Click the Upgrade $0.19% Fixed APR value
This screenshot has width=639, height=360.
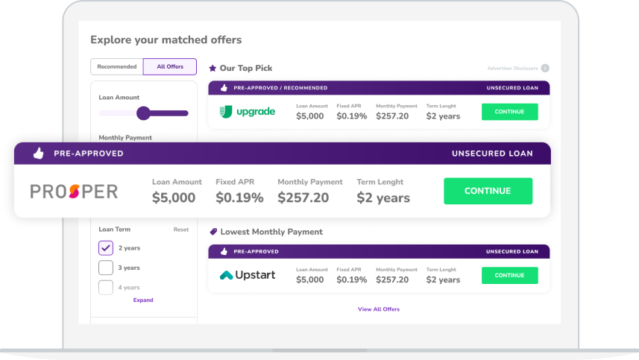352,116
